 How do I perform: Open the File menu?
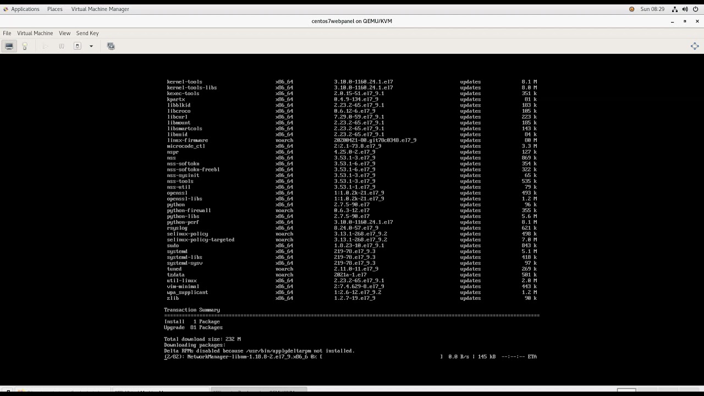click(x=7, y=33)
